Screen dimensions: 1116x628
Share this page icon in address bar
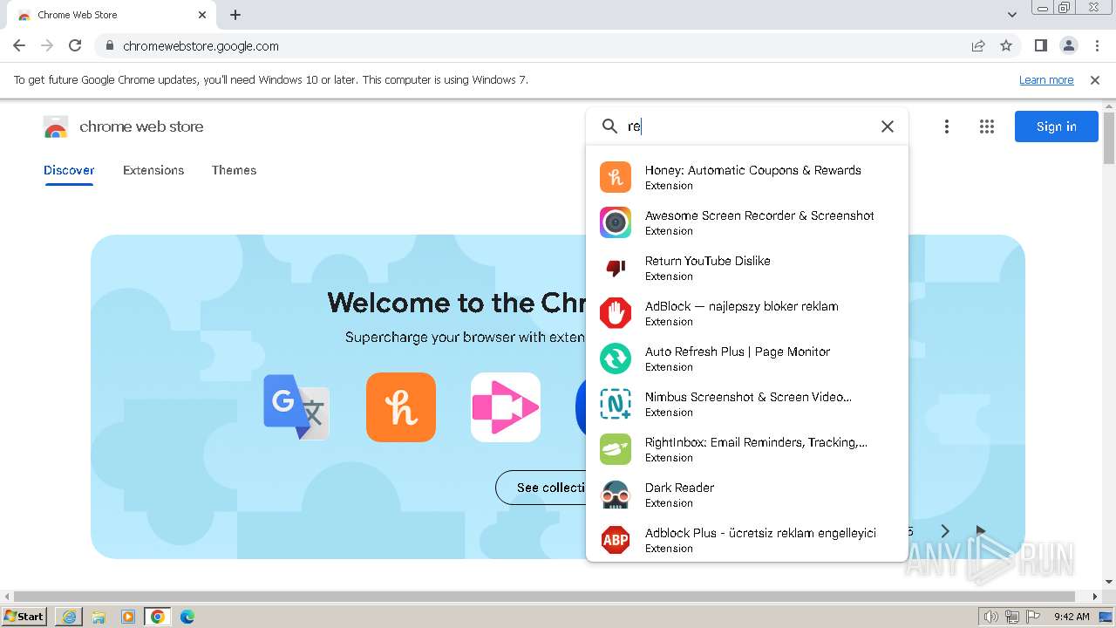(x=978, y=46)
